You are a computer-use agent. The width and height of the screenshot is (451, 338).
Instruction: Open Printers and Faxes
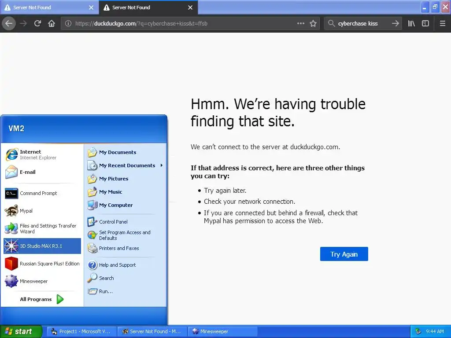click(x=125, y=248)
